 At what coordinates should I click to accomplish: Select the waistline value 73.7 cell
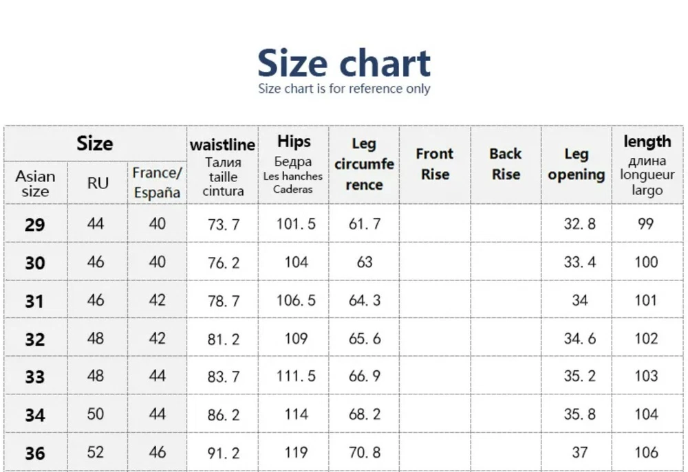point(223,224)
